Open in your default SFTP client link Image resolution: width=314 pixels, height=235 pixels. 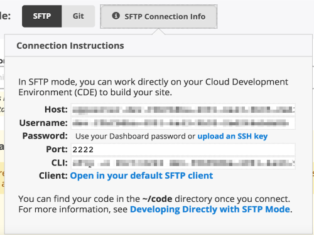pos(141,175)
